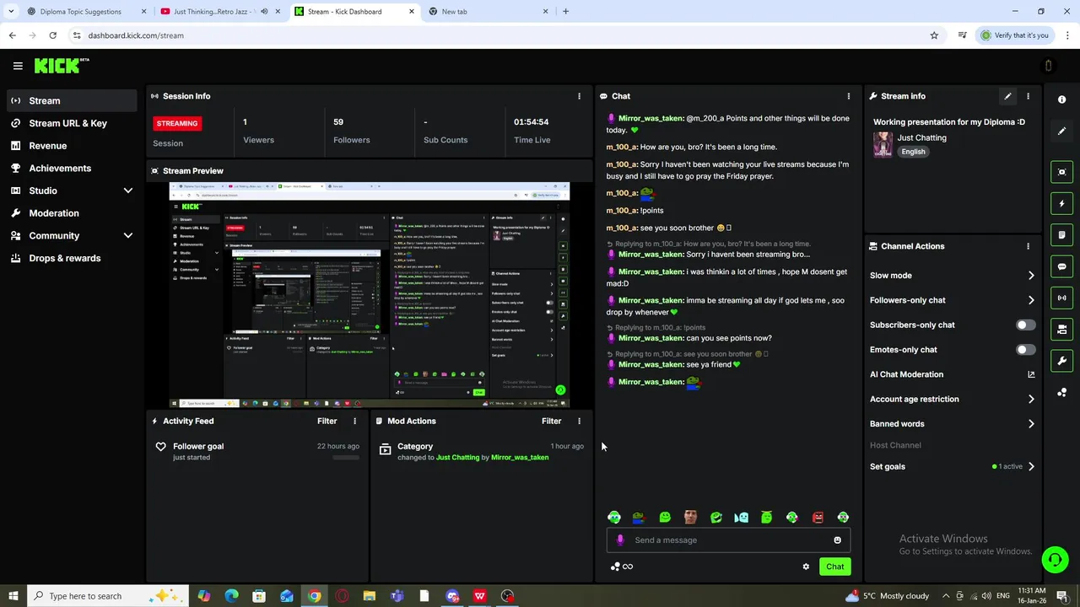Viewport: 1080px width, 607px height.
Task: Open Stream info panel three-dot menu
Action: (x=1028, y=96)
